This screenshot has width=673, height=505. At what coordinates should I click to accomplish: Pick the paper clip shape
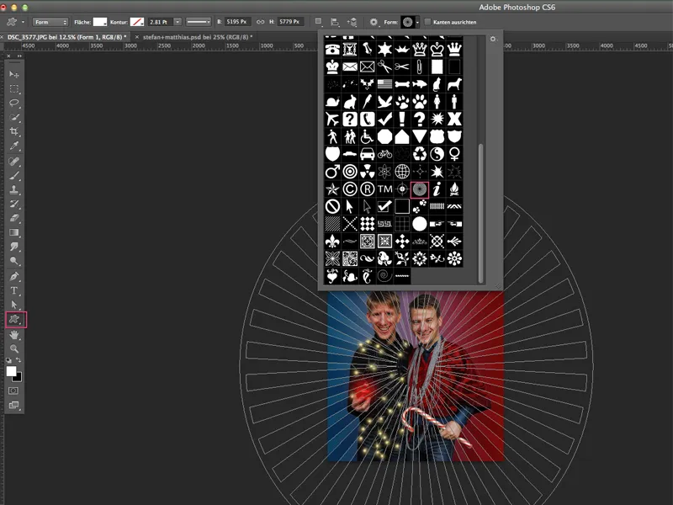pyautogui.click(x=419, y=66)
